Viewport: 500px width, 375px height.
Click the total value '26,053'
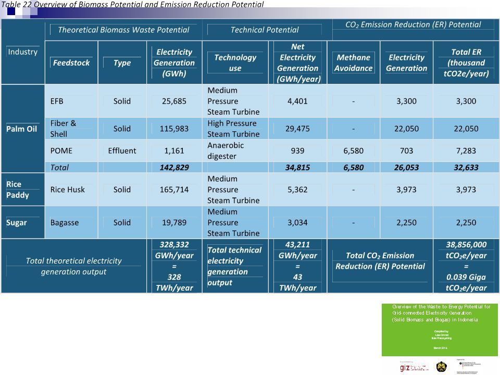coord(406,167)
